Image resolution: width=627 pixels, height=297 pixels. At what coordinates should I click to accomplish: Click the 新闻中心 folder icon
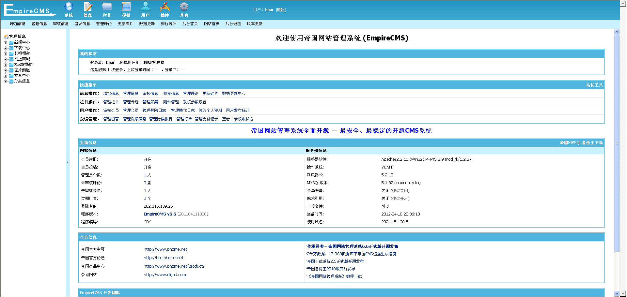pos(11,42)
